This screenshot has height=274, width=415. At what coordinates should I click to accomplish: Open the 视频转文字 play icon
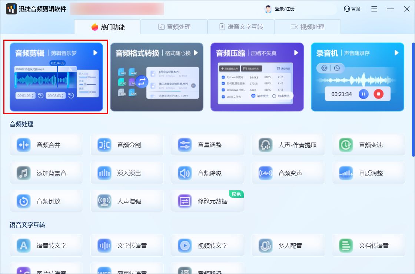point(185,246)
